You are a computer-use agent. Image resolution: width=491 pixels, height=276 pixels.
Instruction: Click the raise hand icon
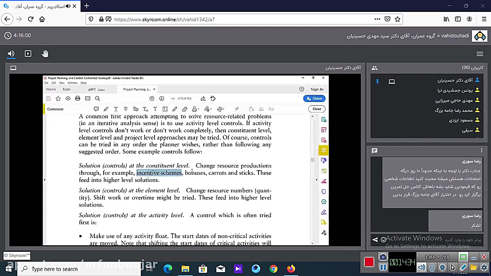(45, 54)
